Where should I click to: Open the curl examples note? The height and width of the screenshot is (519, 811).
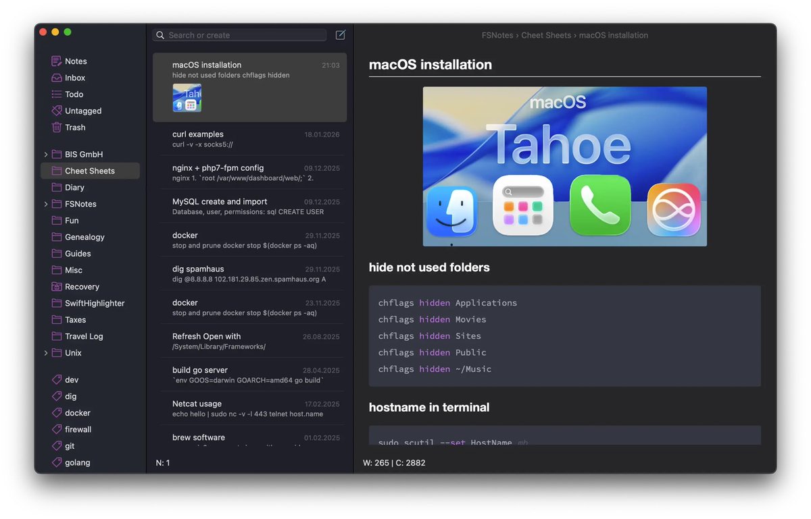click(x=249, y=139)
